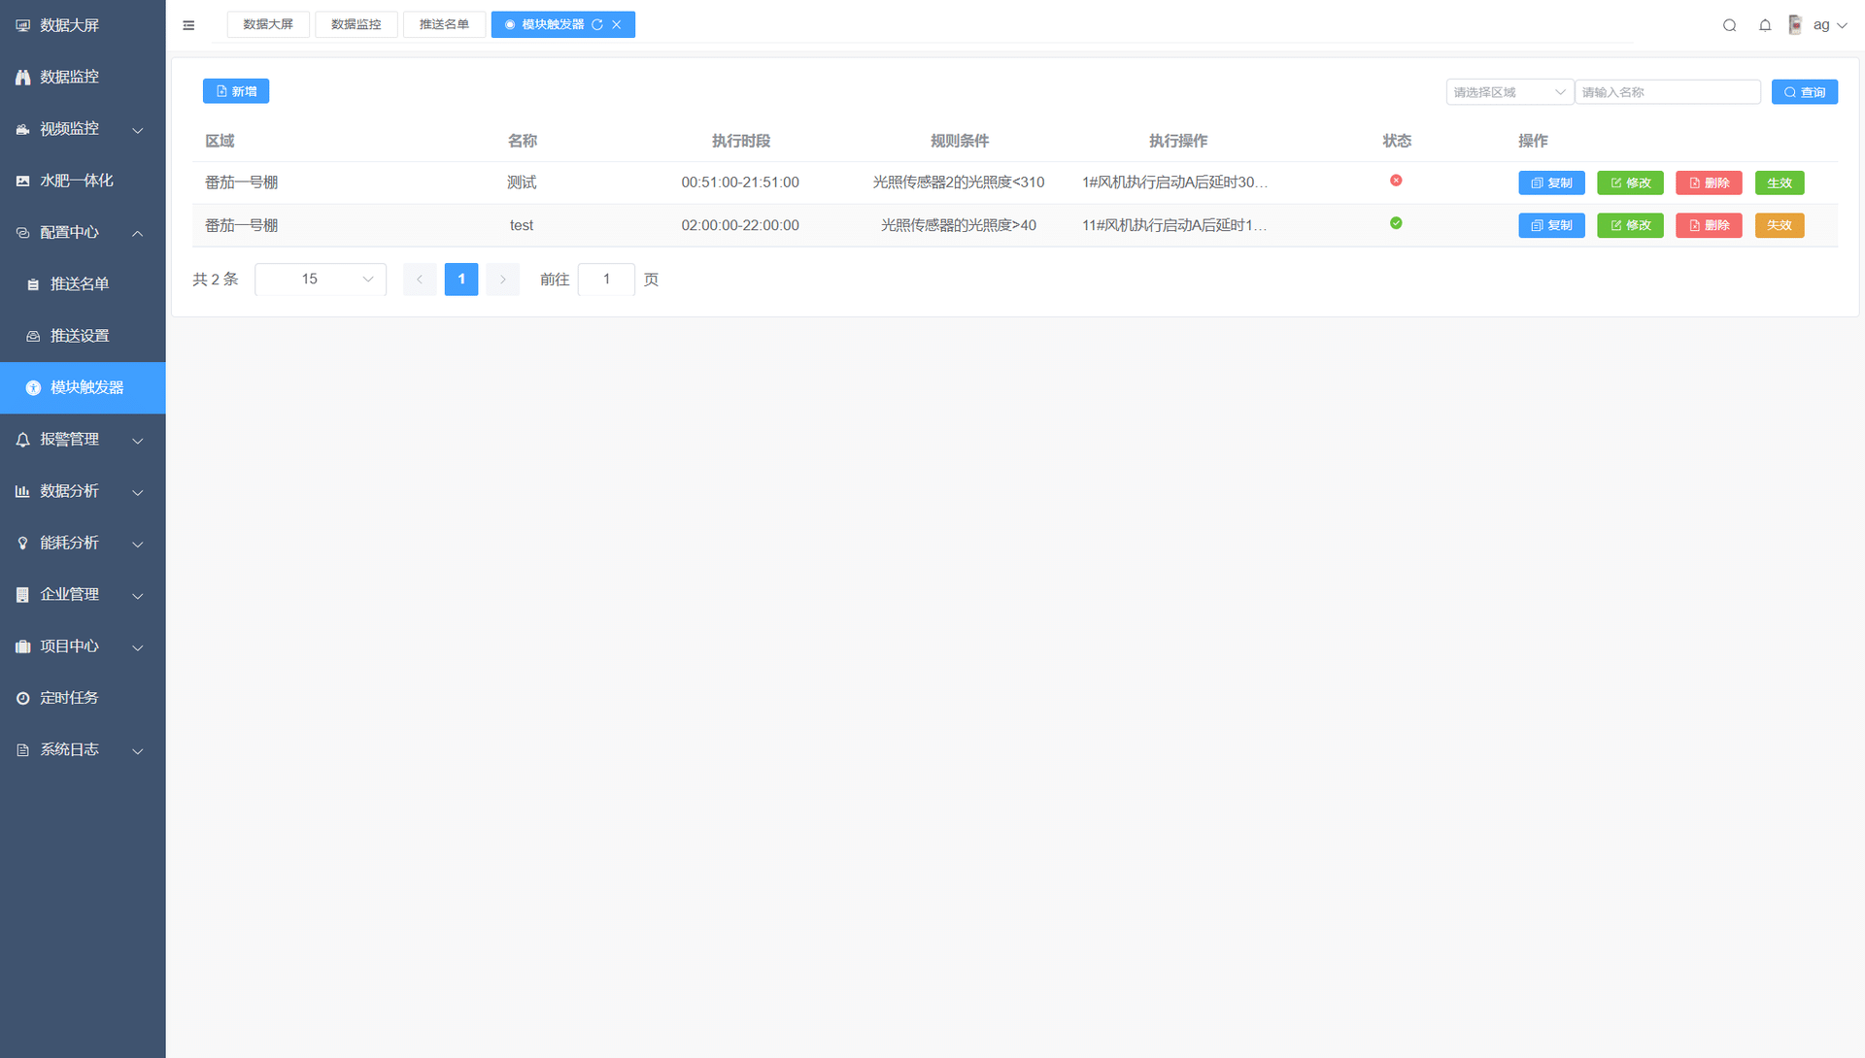Delete the 测试 row with 删除
The image size is (1865, 1058).
pos(1709,183)
